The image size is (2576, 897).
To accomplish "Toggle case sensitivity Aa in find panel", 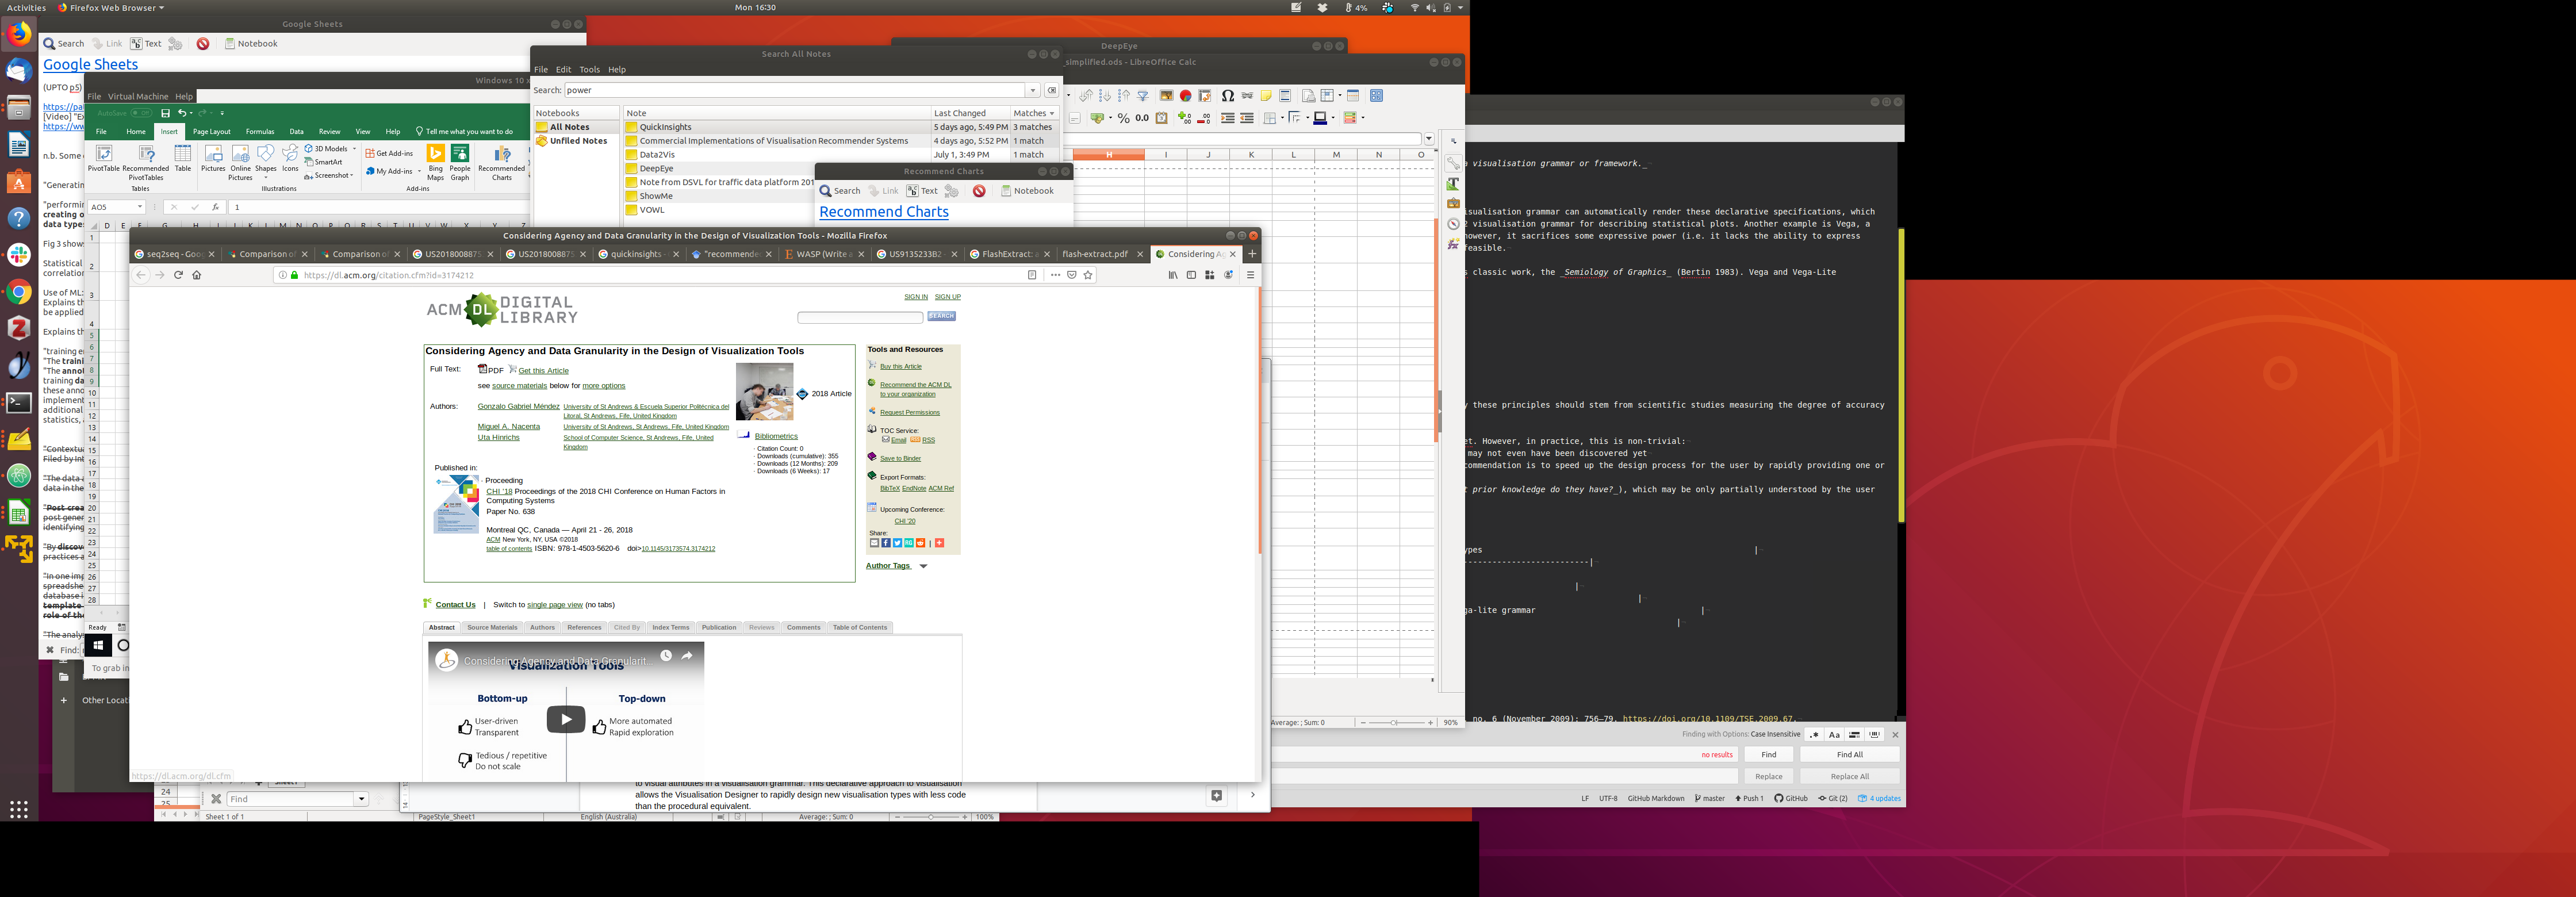I will [1834, 735].
